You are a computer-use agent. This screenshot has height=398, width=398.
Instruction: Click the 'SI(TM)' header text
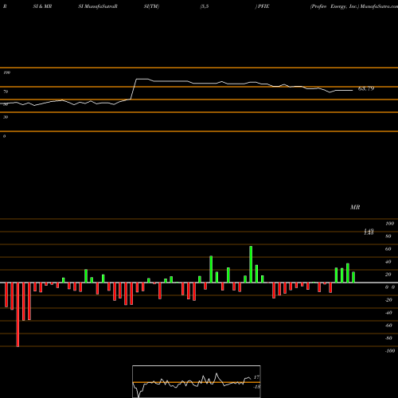[x=151, y=6]
